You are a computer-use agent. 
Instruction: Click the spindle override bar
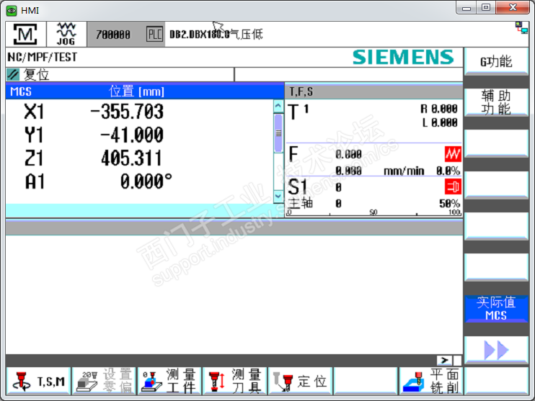click(x=374, y=212)
